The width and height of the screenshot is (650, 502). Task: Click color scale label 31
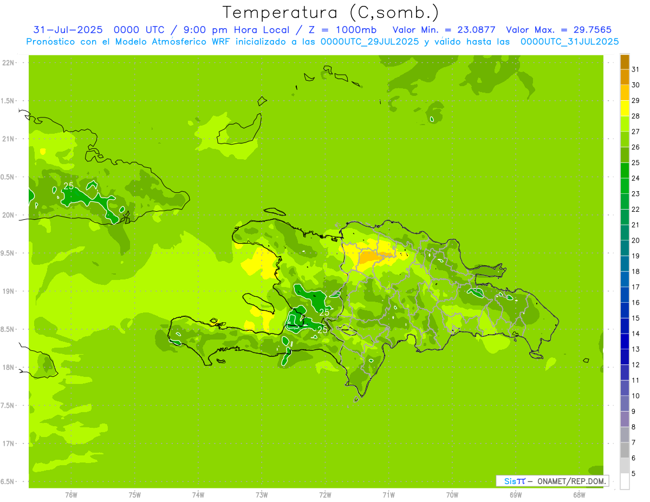(636, 69)
